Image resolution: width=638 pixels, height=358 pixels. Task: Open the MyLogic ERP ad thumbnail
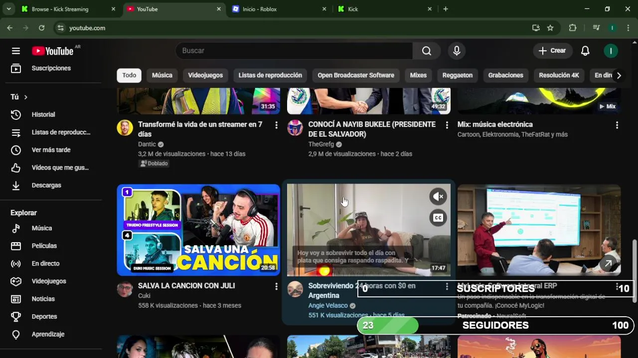(x=539, y=230)
